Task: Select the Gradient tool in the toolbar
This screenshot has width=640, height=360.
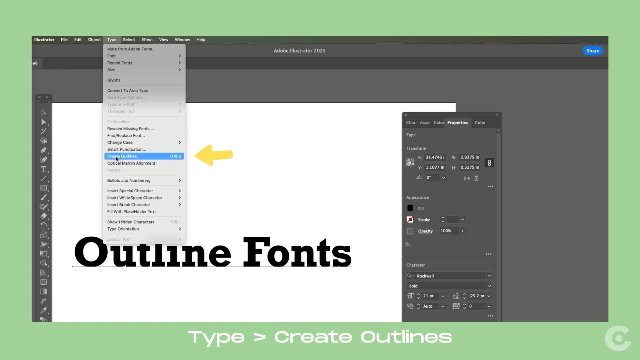Action: coord(44,291)
